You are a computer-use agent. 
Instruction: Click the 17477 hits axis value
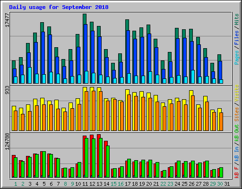pos(7,20)
